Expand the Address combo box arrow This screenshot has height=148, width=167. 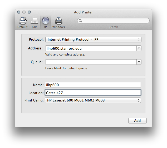pyautogui.click(x=139, y=48)
